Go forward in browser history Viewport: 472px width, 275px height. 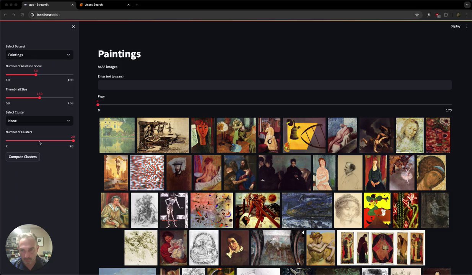coord(14,15)
